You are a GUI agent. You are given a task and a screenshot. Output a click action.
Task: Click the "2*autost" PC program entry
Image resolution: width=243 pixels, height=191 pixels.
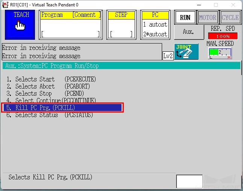click(155, 34)
